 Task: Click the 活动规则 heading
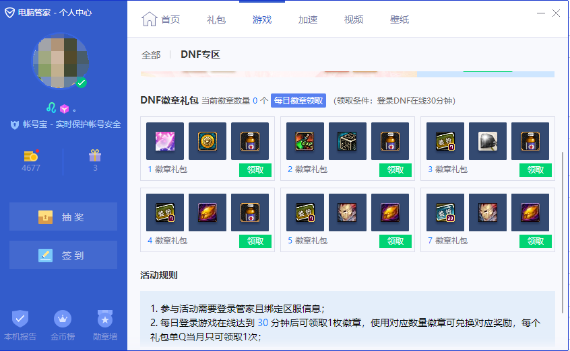pos(159,275)
